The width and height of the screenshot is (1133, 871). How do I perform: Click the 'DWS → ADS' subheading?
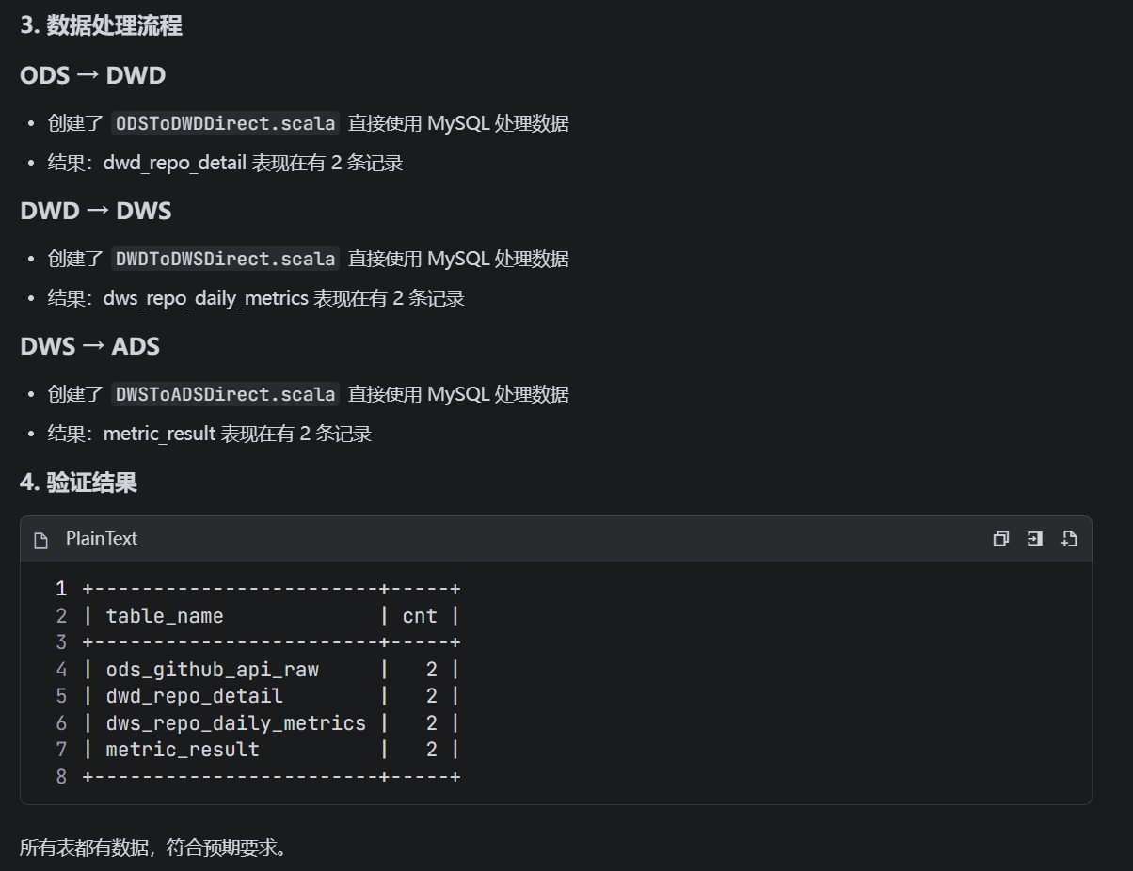[90, 346]
